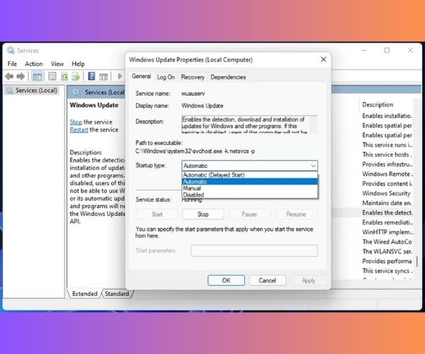This screenshot has height=354, width=425.
Task: Switch to the General tab
Action: (141, 76)
